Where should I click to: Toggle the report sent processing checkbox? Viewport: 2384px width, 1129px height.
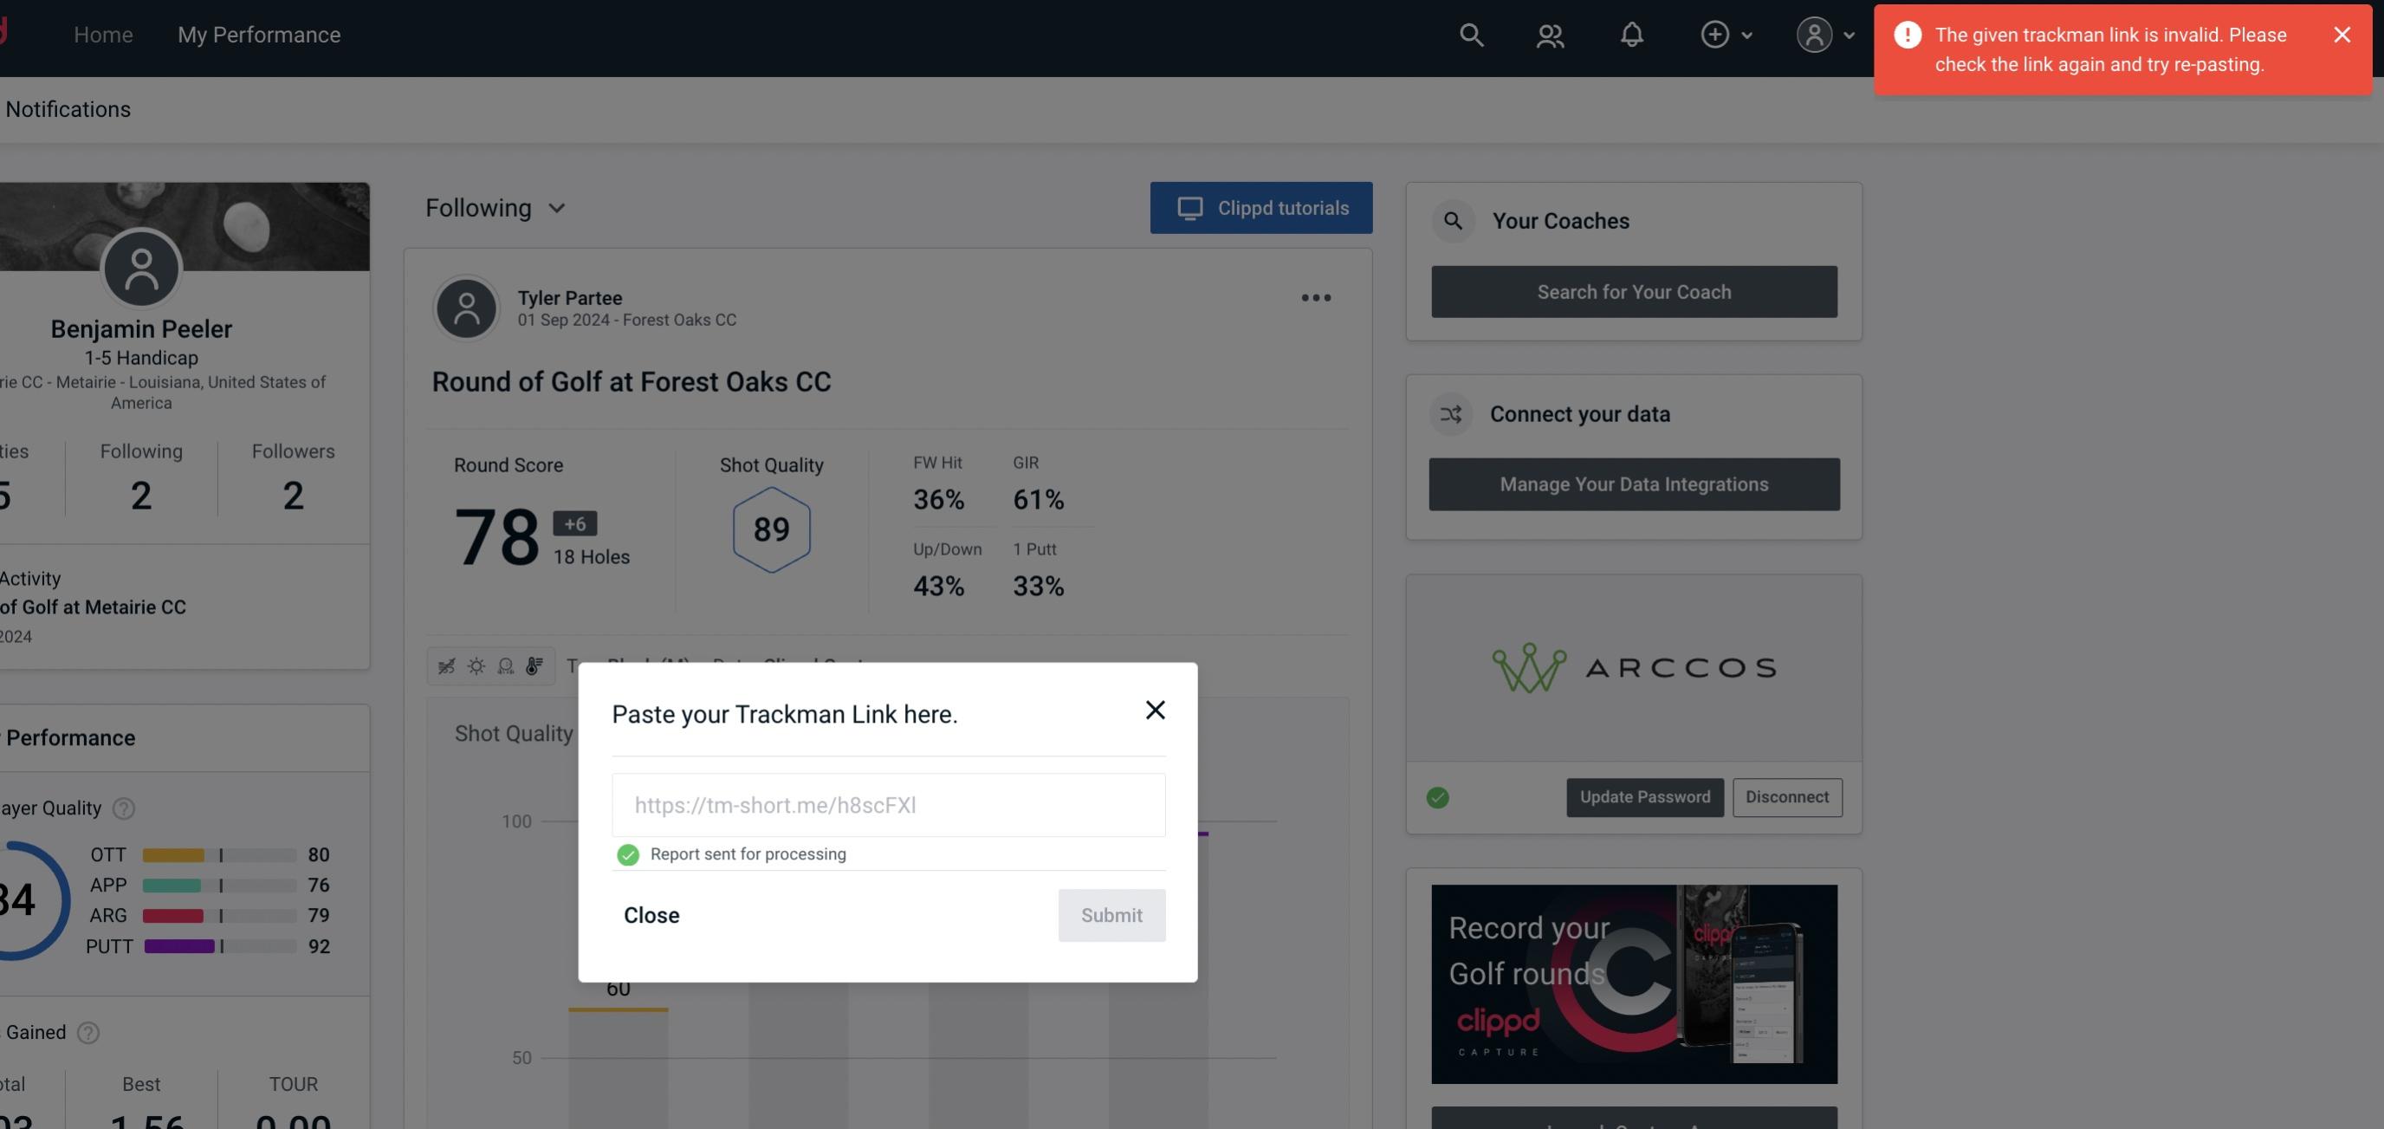click(x=625, y=853)
